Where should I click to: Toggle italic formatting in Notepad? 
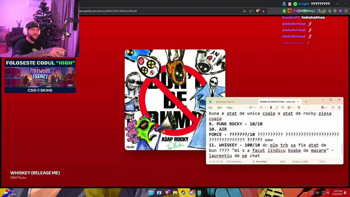(277, 108)
